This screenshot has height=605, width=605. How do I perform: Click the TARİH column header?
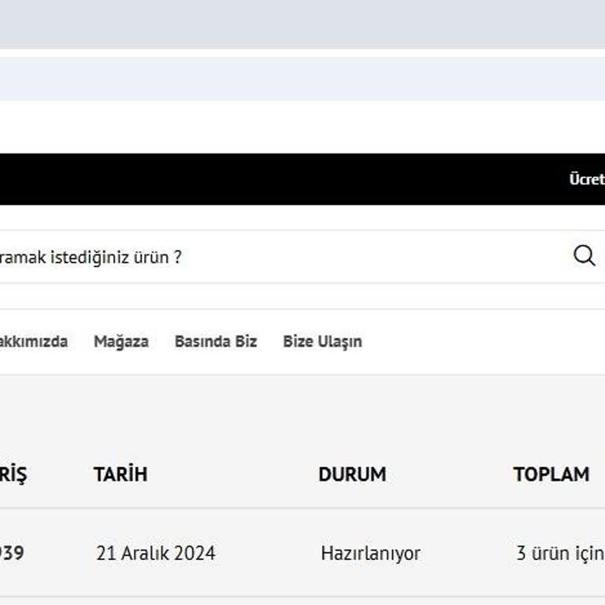(121, 474)
